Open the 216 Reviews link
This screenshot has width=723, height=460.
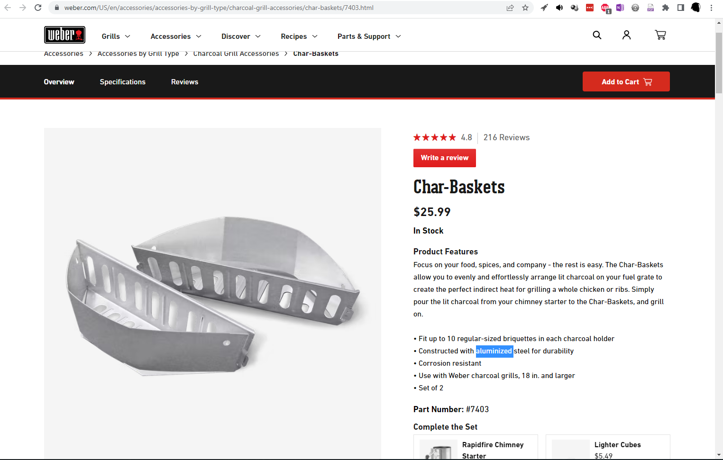(506, 137)
